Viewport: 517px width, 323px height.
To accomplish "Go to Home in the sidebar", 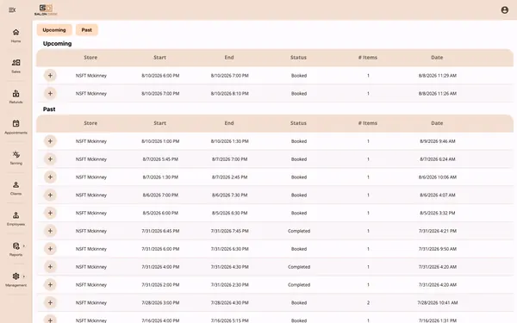I will tap(16, 35).
